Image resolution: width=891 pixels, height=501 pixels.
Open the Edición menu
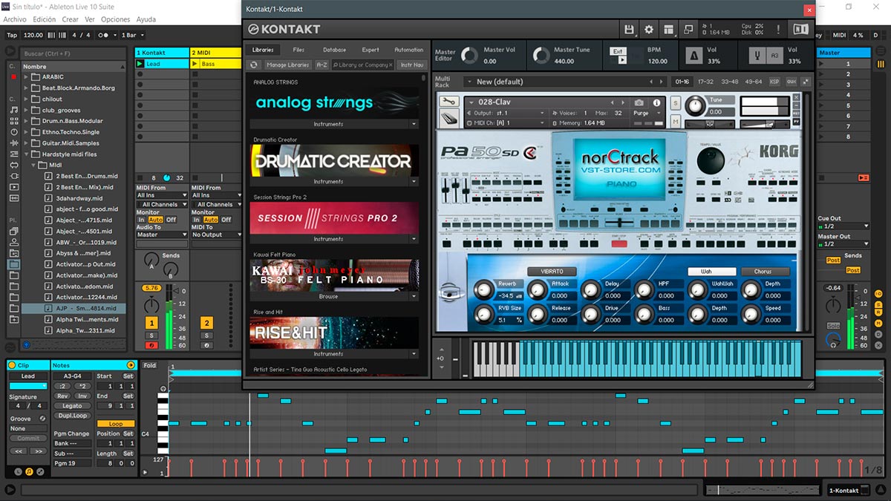[45, 19]
